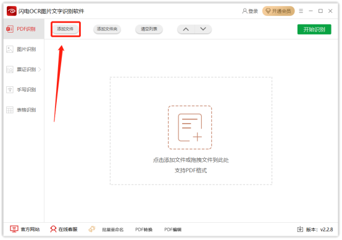342x240 pixels.
Task: Click the user avatar icon beside 登录
Action: 244,11
